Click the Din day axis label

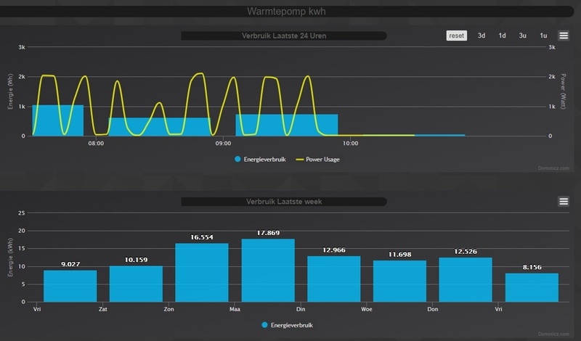click(301, 309)
